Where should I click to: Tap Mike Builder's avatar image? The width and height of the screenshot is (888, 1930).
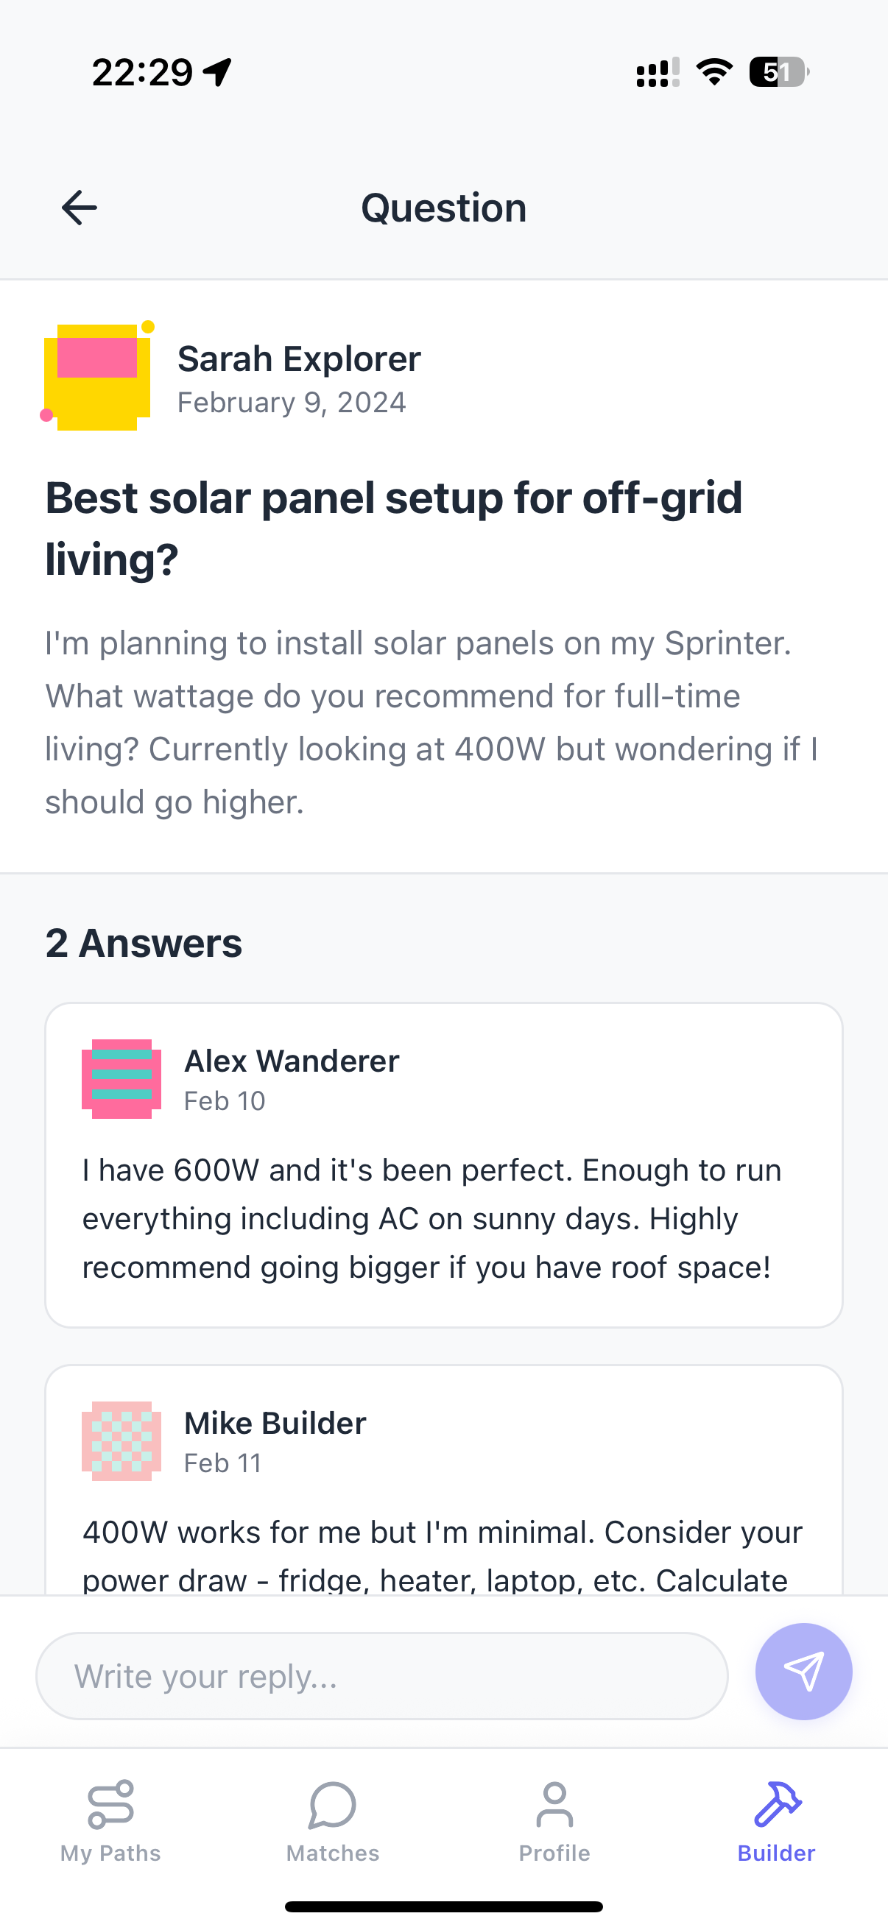[121, 1441]
